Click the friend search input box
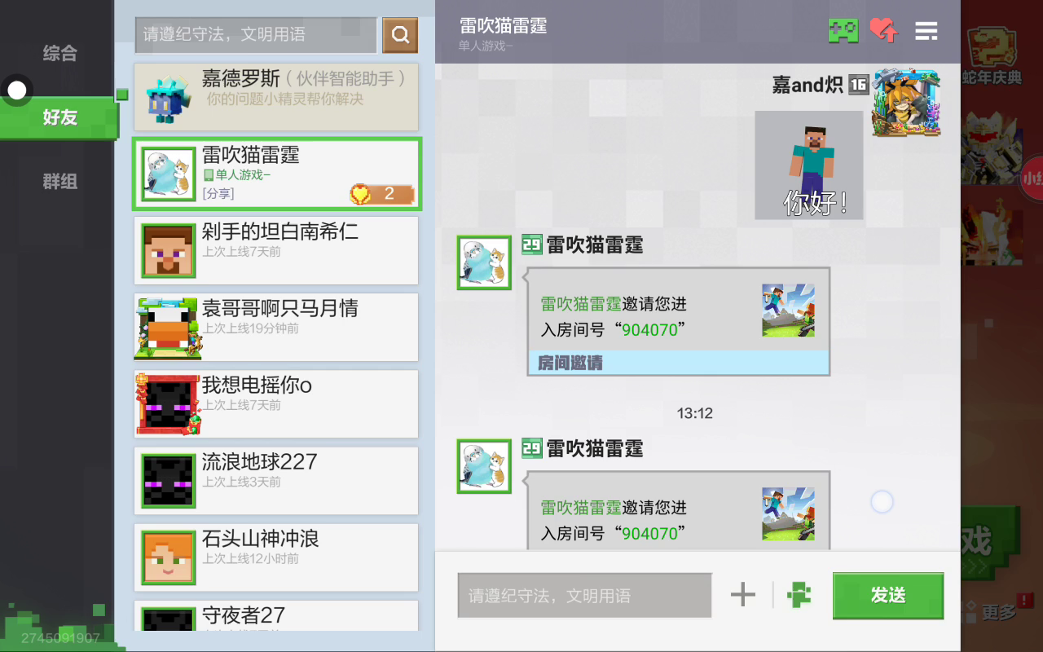1043x652 pixels. 256,35
